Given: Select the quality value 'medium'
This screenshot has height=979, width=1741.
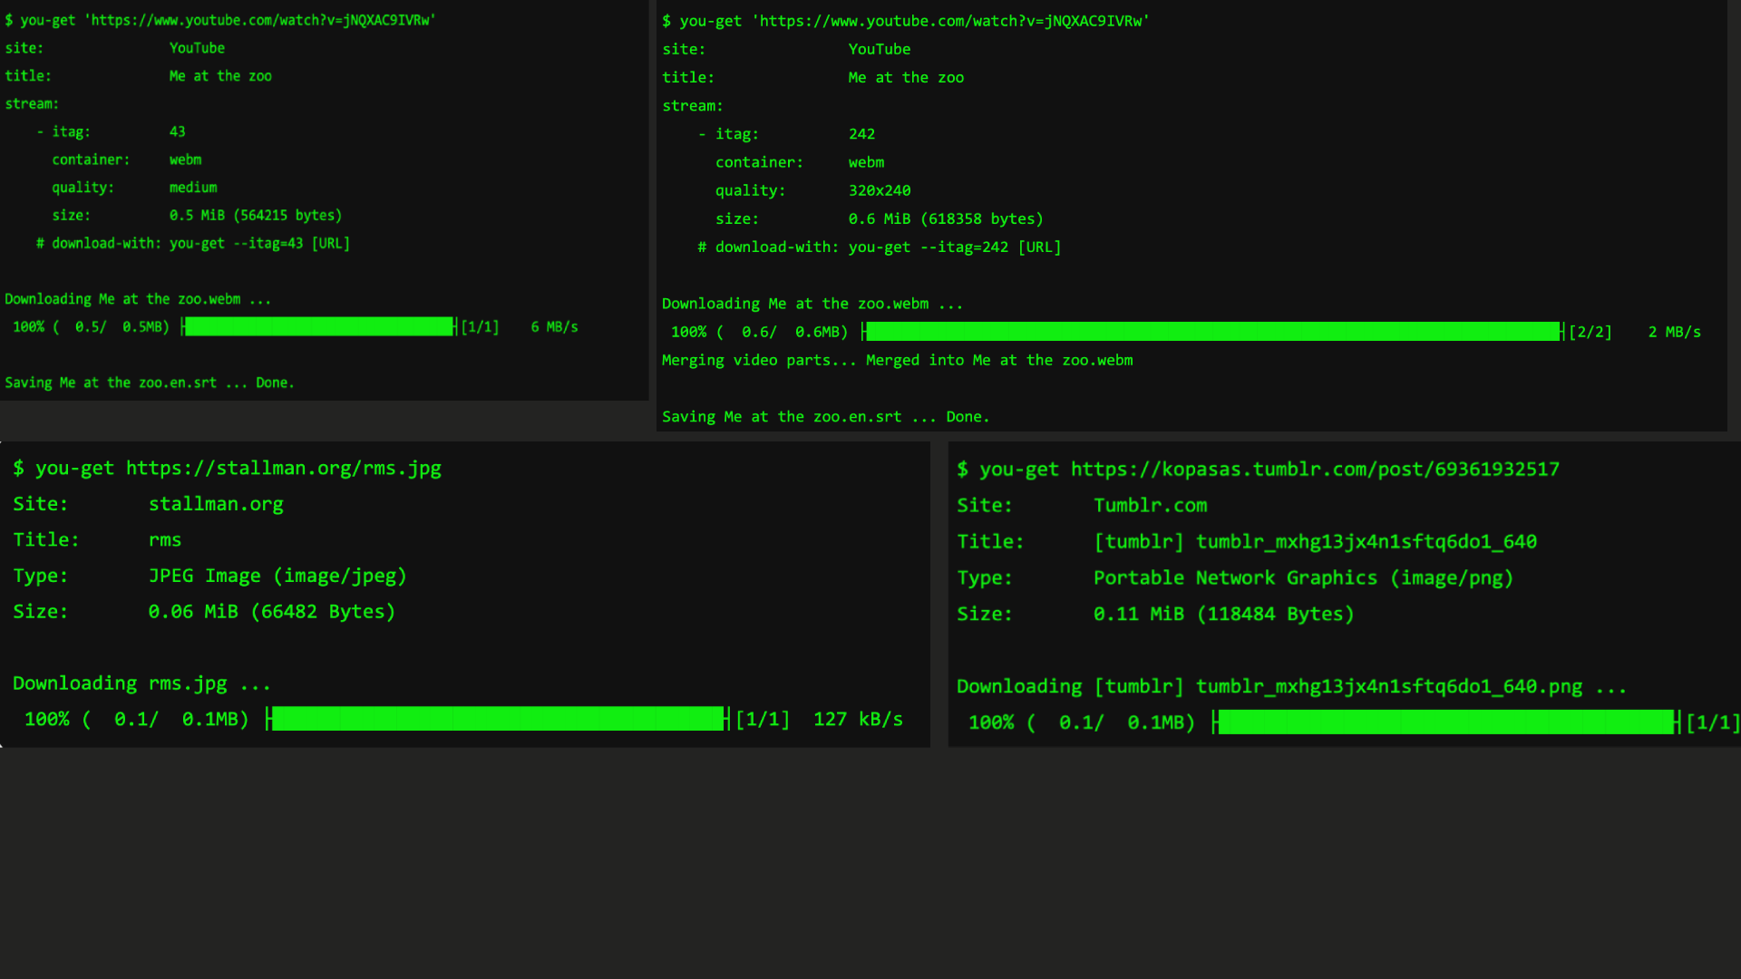Looking at the screenshot, I should pyautogui.click(x=193, y=188).
